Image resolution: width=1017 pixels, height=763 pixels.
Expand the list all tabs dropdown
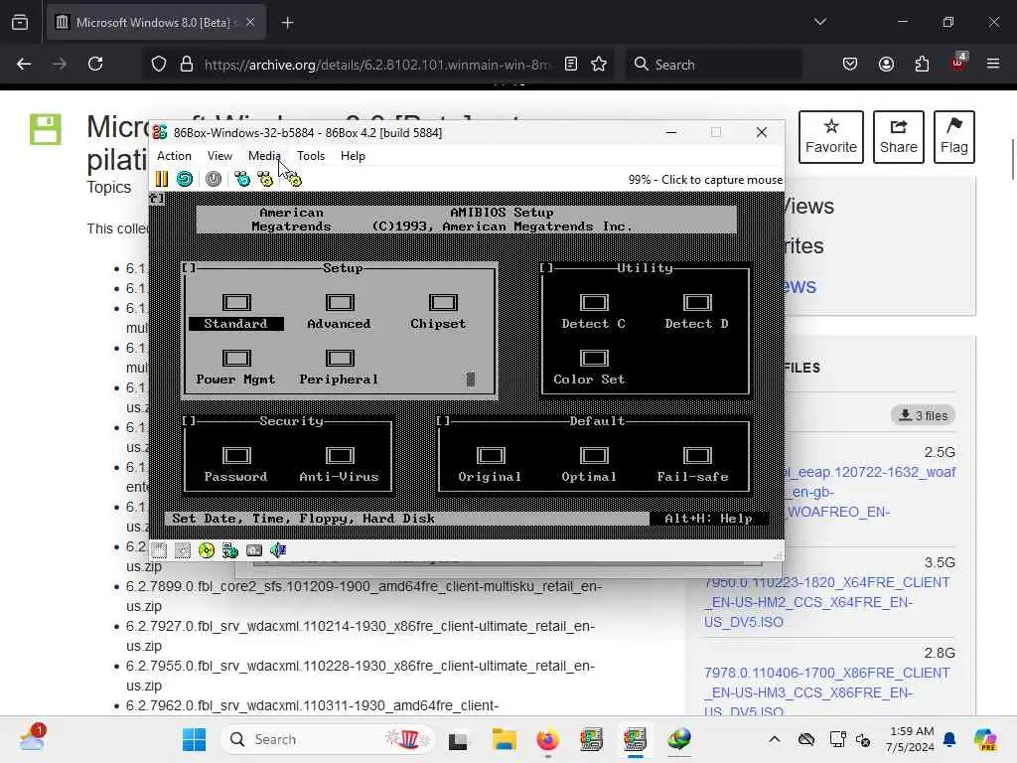[819, 22]
